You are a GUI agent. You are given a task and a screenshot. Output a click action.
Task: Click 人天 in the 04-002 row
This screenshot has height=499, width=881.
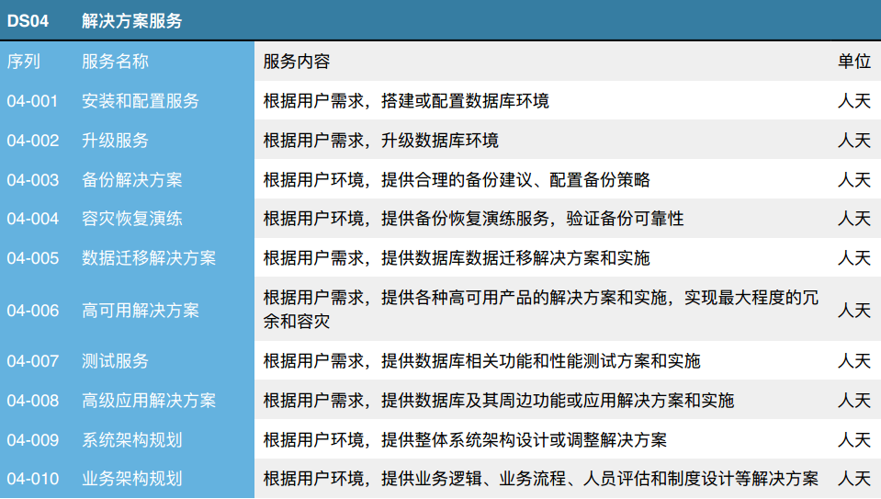click(854, 140)
